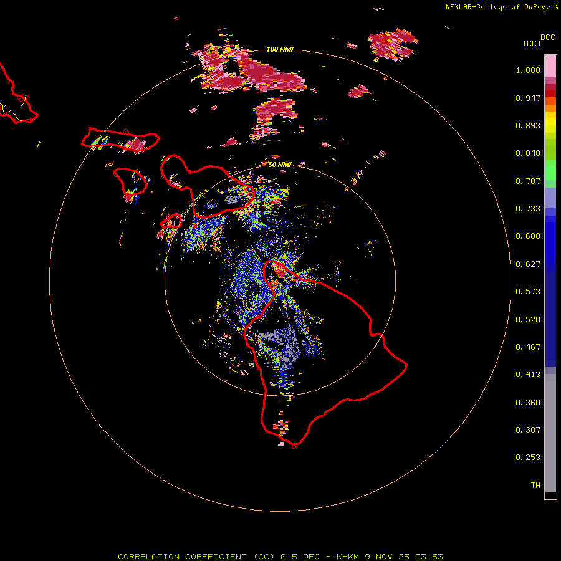Click the 100 NMI range ring label
The width and height of the screenshot is (561, 561).
tap(280, 49)
